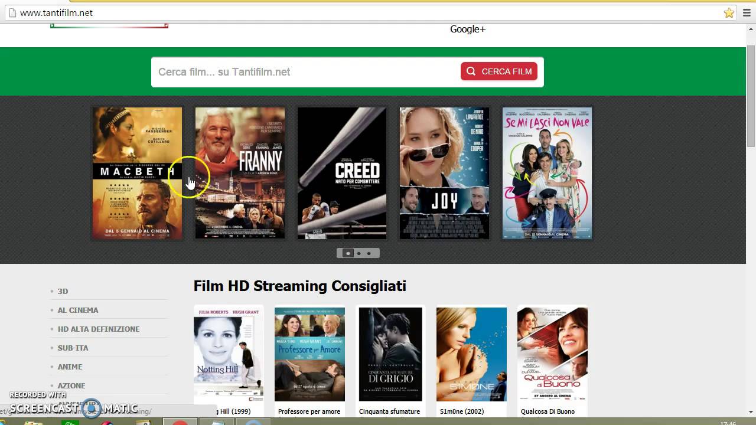Open the Macbeth poster
The height and width of the screenshot is (425, 756).
(x=138, y=173)
